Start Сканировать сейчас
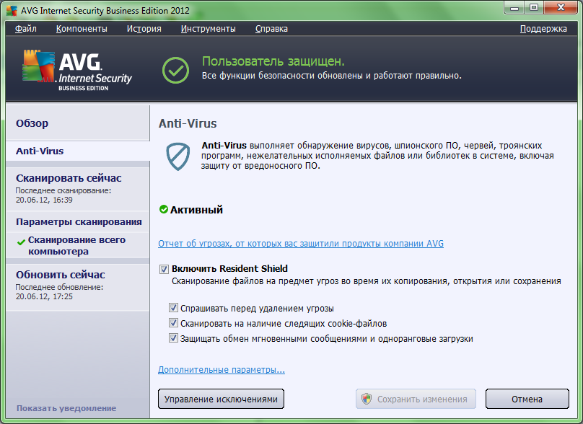 (x=78, y=189)
